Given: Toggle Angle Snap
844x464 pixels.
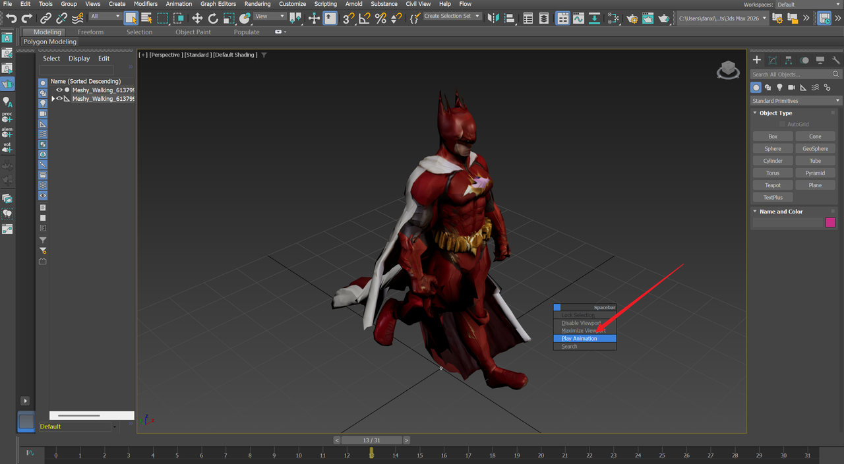Looking at the screenshot, I should [365, 18].
